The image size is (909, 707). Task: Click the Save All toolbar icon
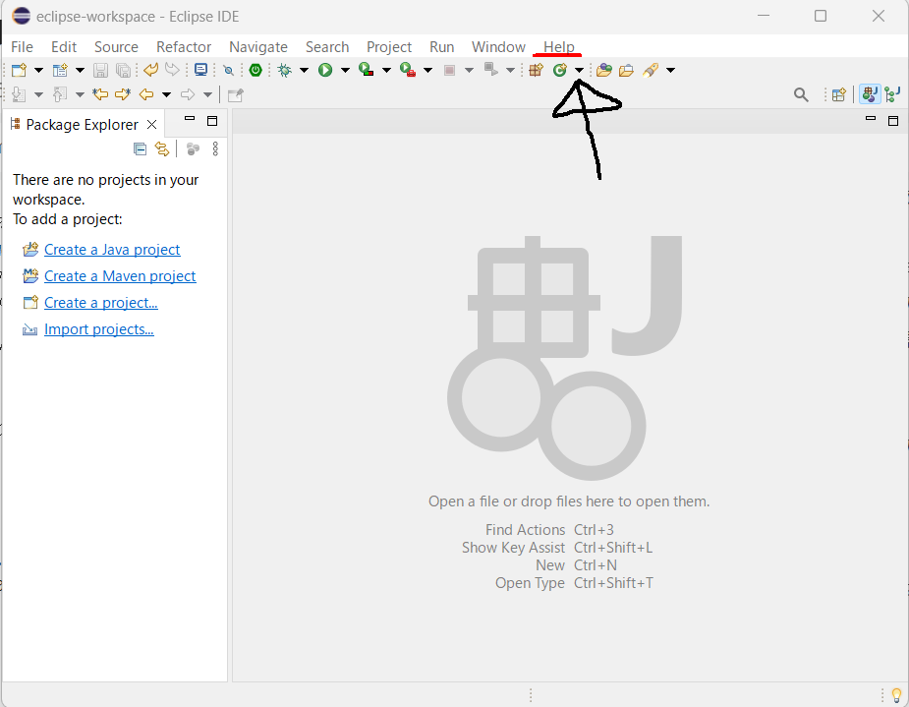(x=123, y=70)
